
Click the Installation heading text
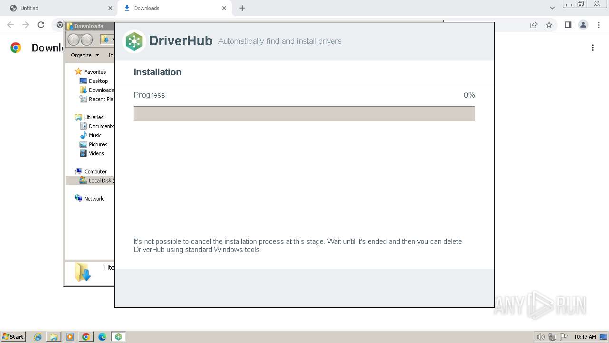click(157, 72)
